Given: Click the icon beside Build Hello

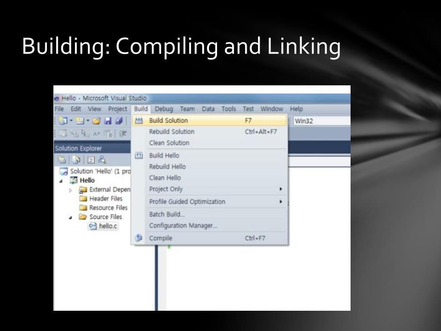Looking at the screenshot, I should tap(139, 155).
